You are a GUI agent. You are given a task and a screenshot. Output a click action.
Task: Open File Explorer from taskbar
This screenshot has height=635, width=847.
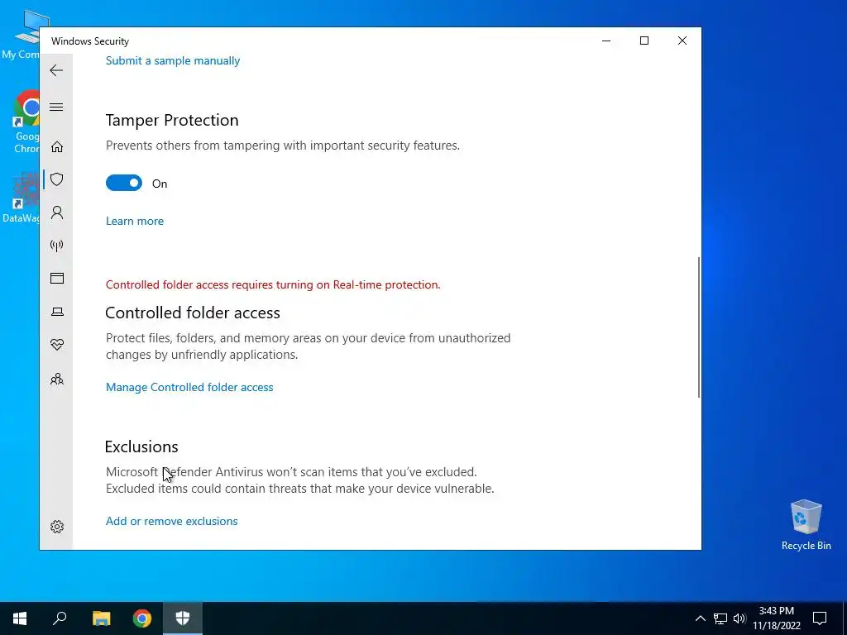[x=101, y=618]
